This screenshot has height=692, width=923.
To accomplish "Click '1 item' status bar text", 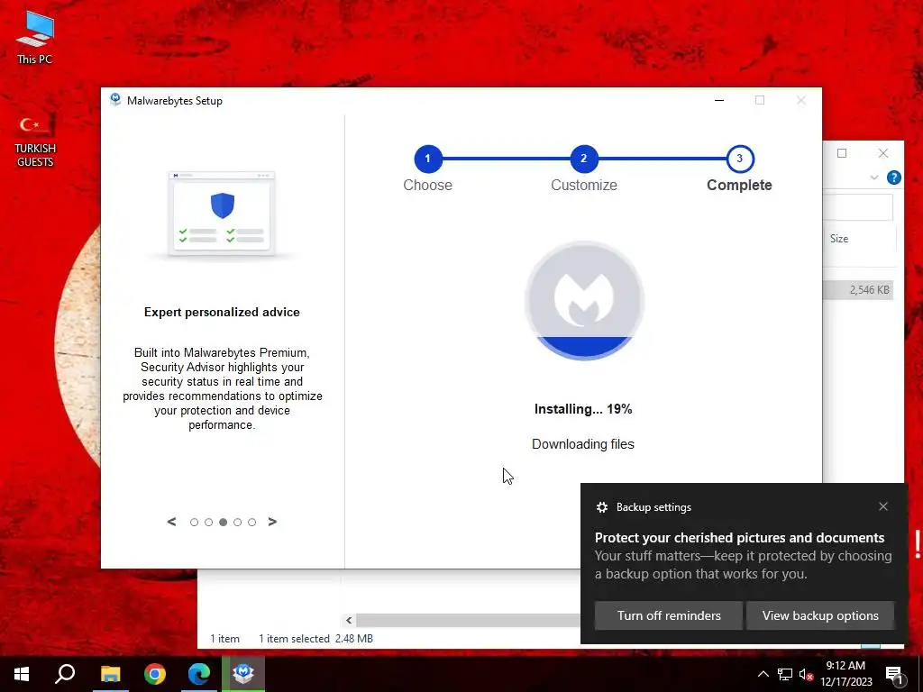I will pyautogui.click(x=224, y=639).
